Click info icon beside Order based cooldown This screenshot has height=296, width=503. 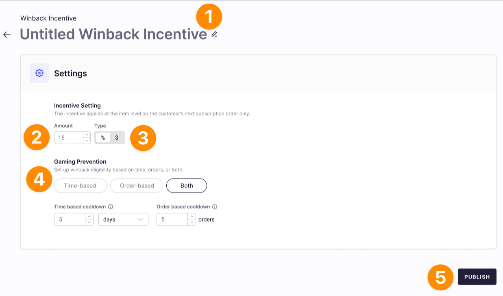coord(215,207)
